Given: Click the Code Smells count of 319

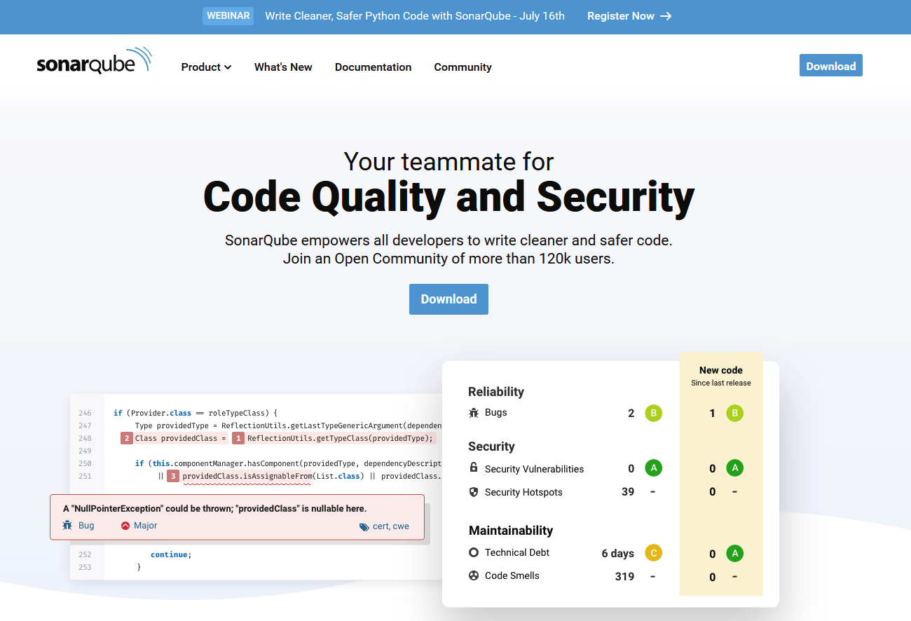Looking at the screenshot, I should (x=624, y=577).
